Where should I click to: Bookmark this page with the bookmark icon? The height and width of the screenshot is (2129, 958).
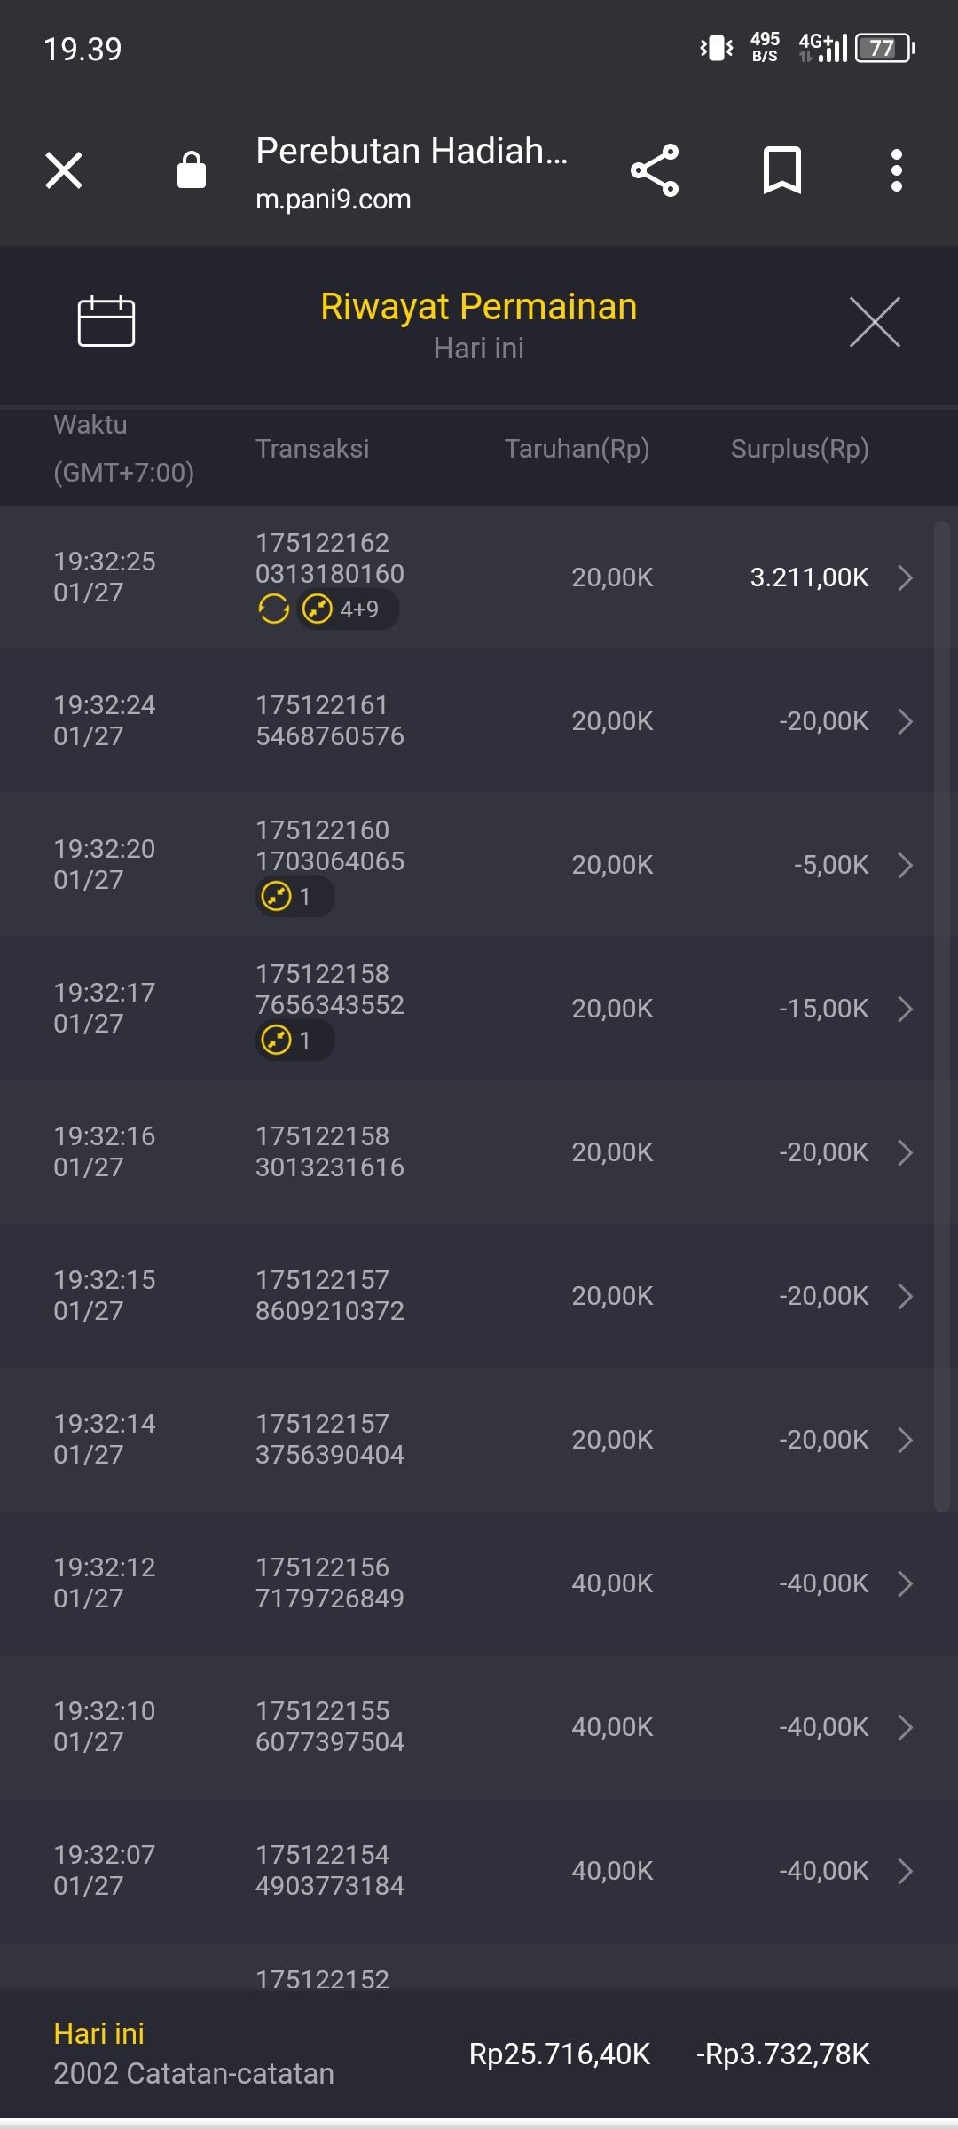pyautogui.click(x=781, y=170)
